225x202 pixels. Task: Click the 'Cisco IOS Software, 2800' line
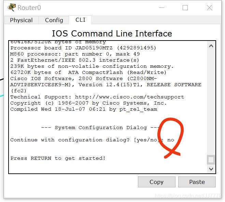(x=84, y=79)
